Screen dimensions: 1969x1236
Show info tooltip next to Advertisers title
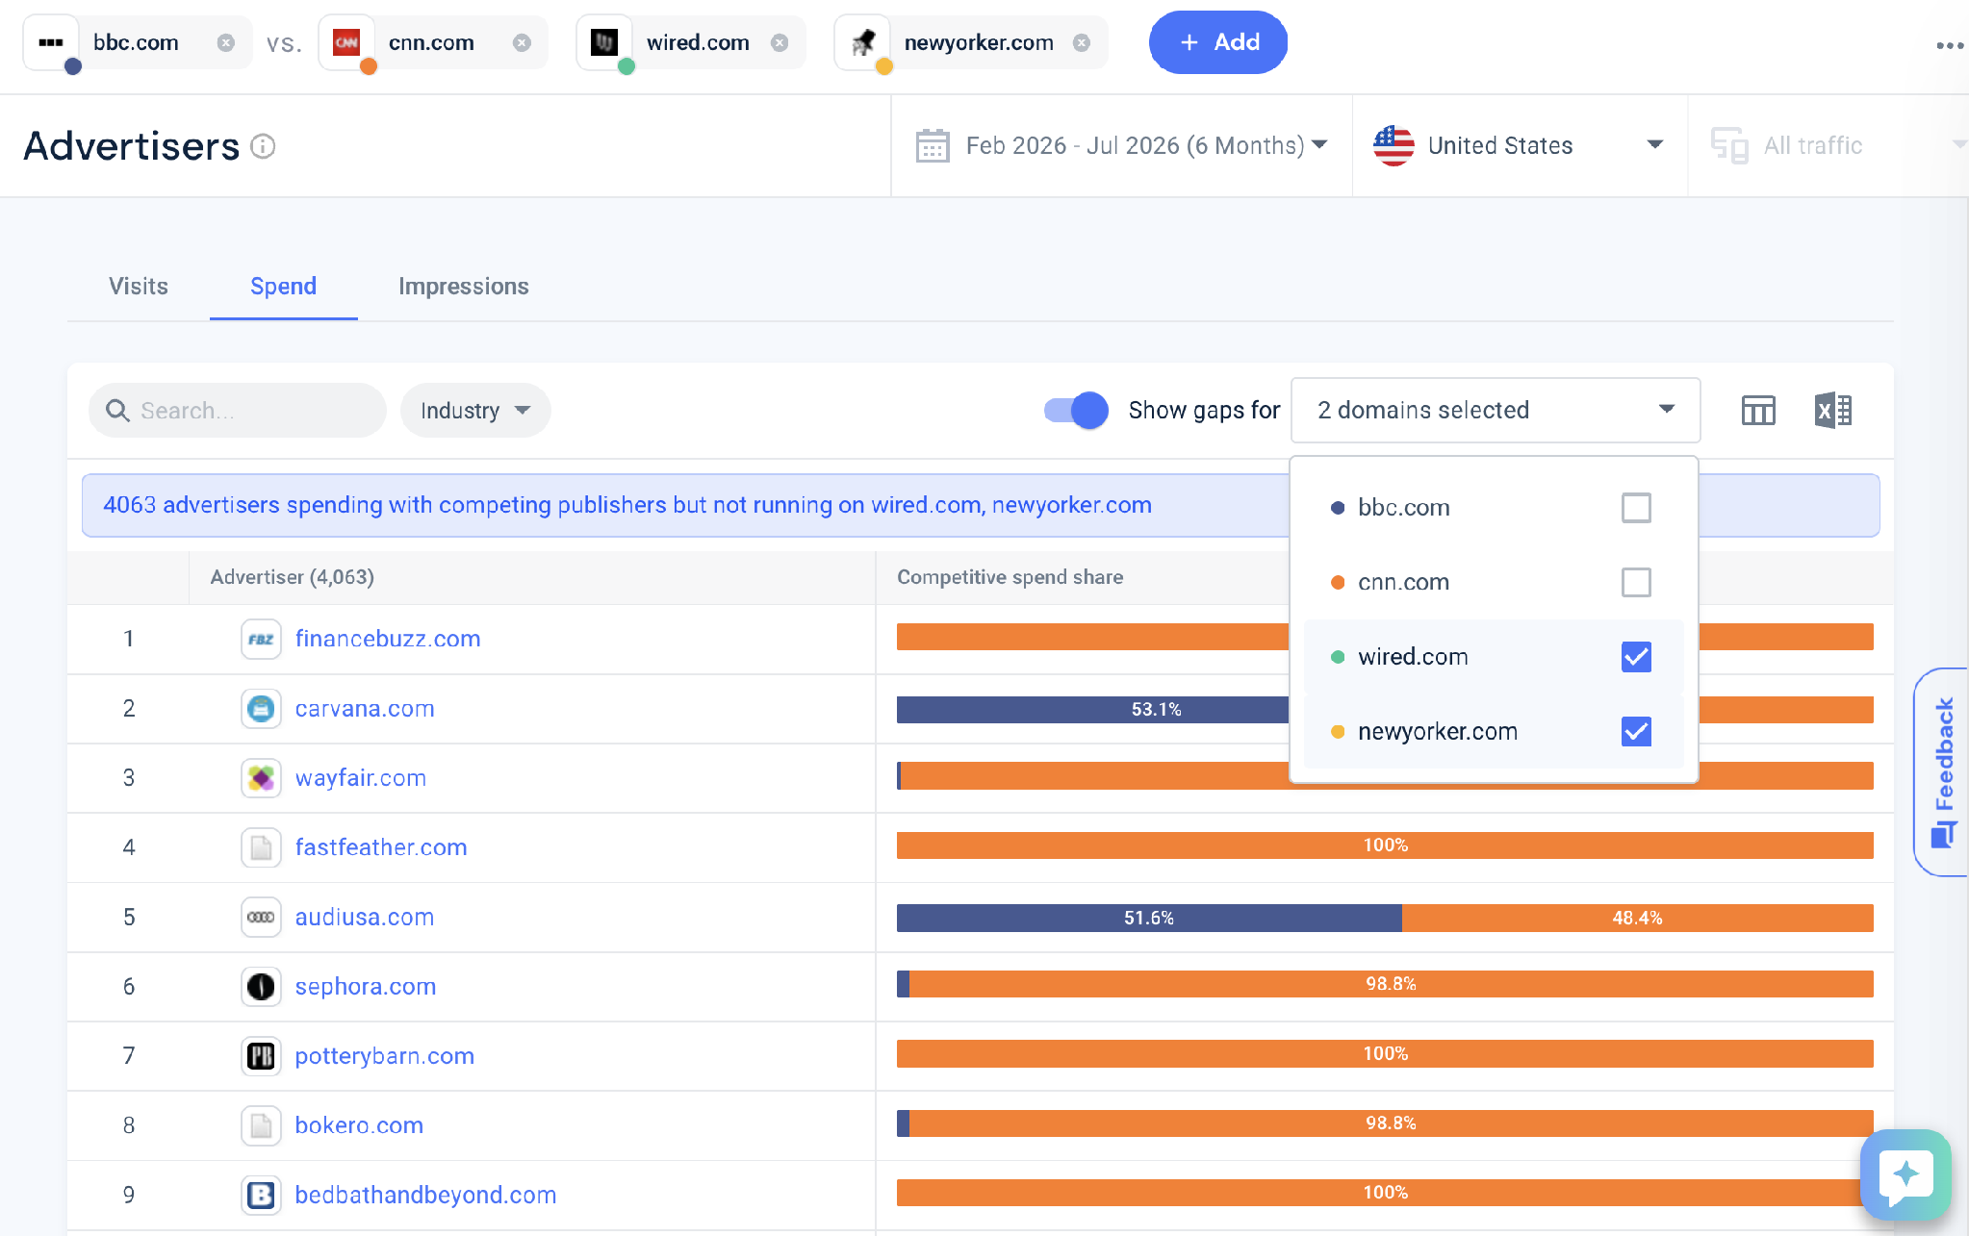263,146
